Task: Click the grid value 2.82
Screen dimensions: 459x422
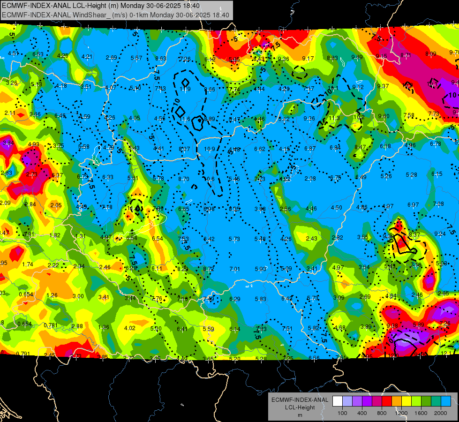Action: point(337,238)
